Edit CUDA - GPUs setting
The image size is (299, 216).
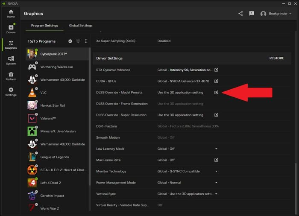point(216,81)
